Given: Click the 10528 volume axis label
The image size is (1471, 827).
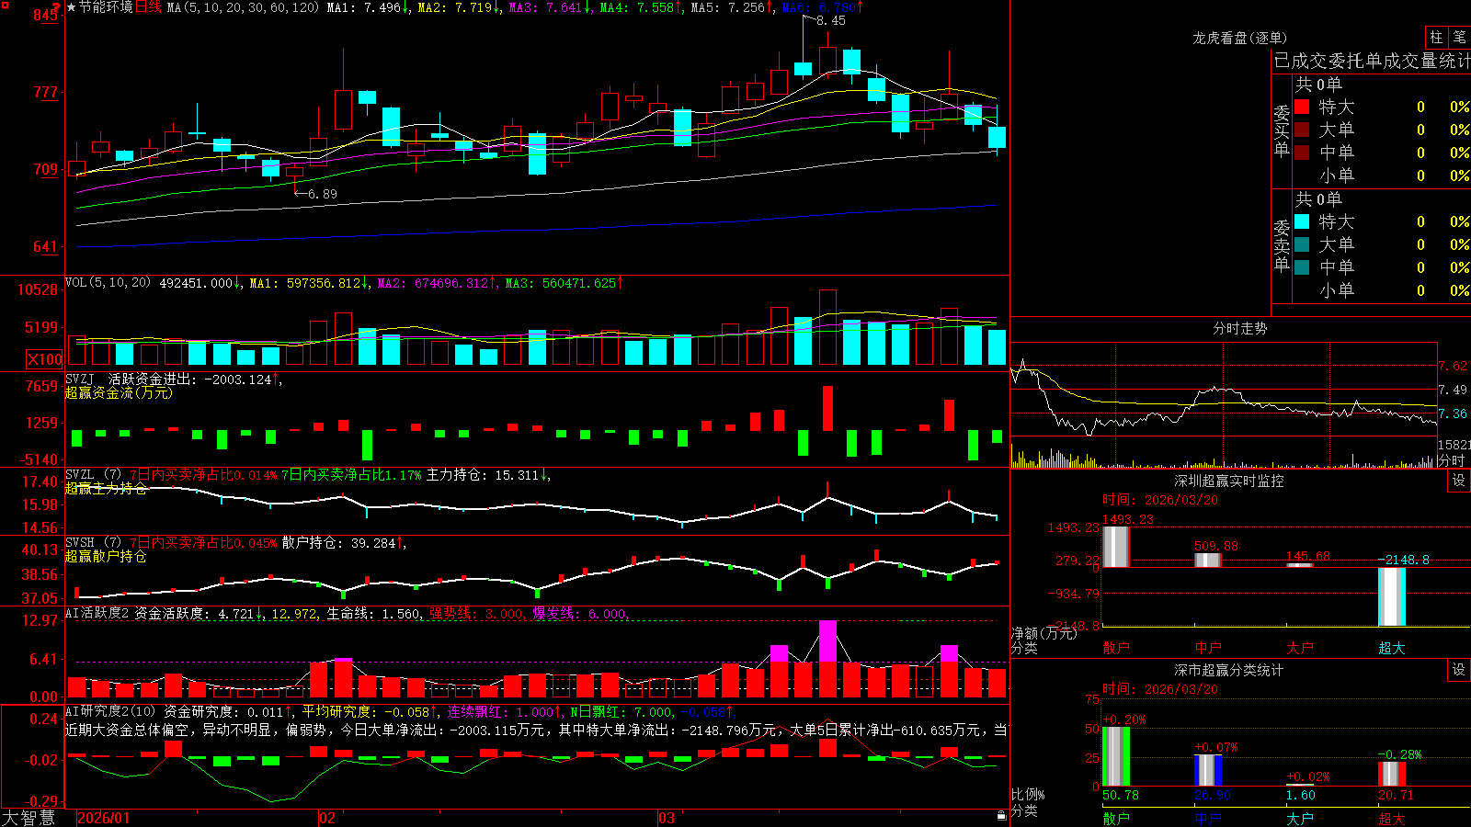Looking at the screenshot, I should coord(38,290).
